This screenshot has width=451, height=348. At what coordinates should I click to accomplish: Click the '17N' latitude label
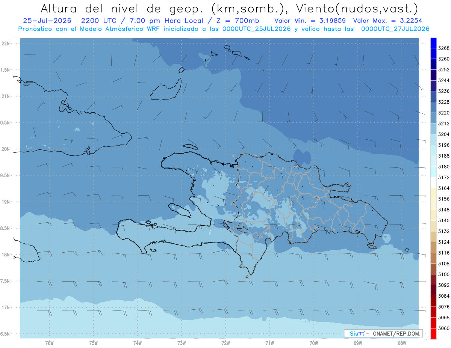click(x=6, y=307)
